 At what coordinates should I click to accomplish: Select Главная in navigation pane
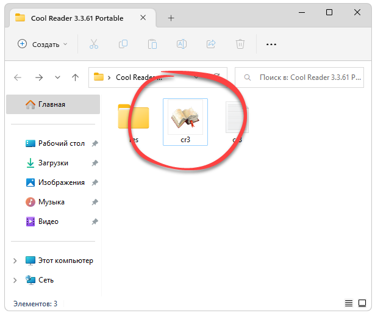[x=51, y=104]
